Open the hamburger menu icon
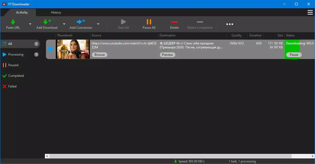The height and width of the screenshot is (164, 315). 310,12
